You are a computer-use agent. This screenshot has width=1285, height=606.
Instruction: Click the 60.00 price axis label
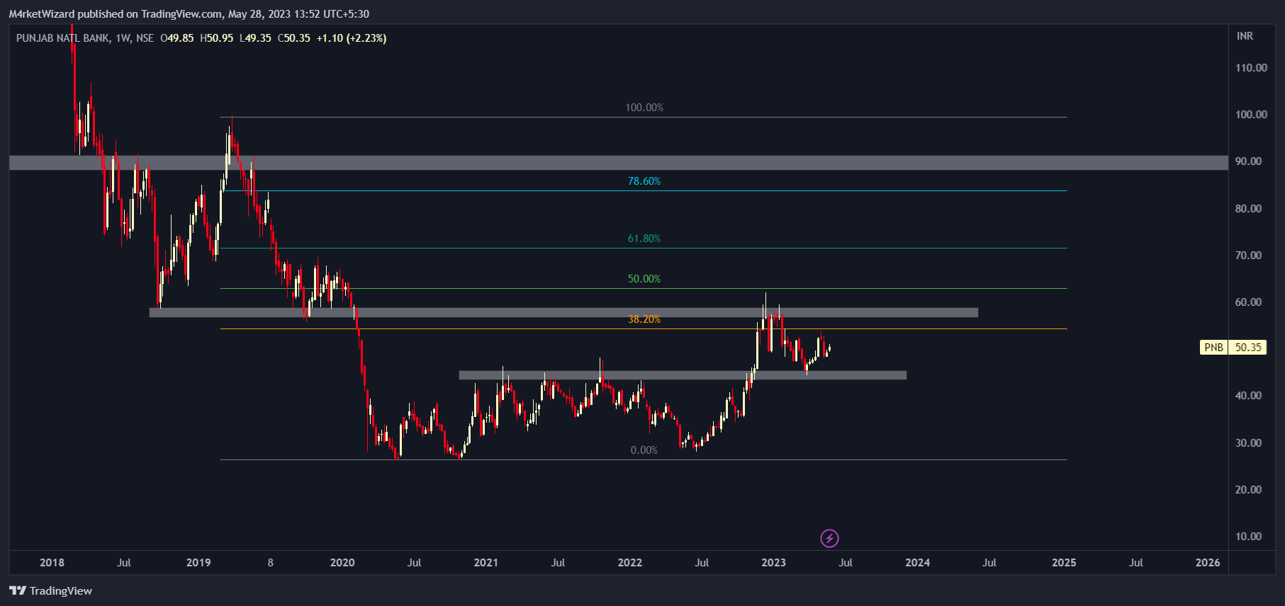click(x=1248, y=302)
